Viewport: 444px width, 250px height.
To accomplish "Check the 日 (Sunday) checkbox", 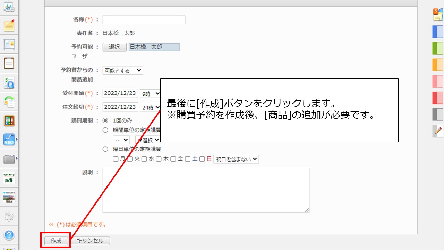I will pos(202,159).
